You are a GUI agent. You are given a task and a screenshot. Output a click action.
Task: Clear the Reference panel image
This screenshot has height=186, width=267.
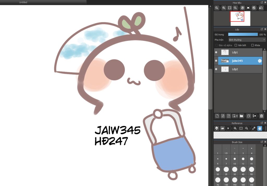coord(228,129)
